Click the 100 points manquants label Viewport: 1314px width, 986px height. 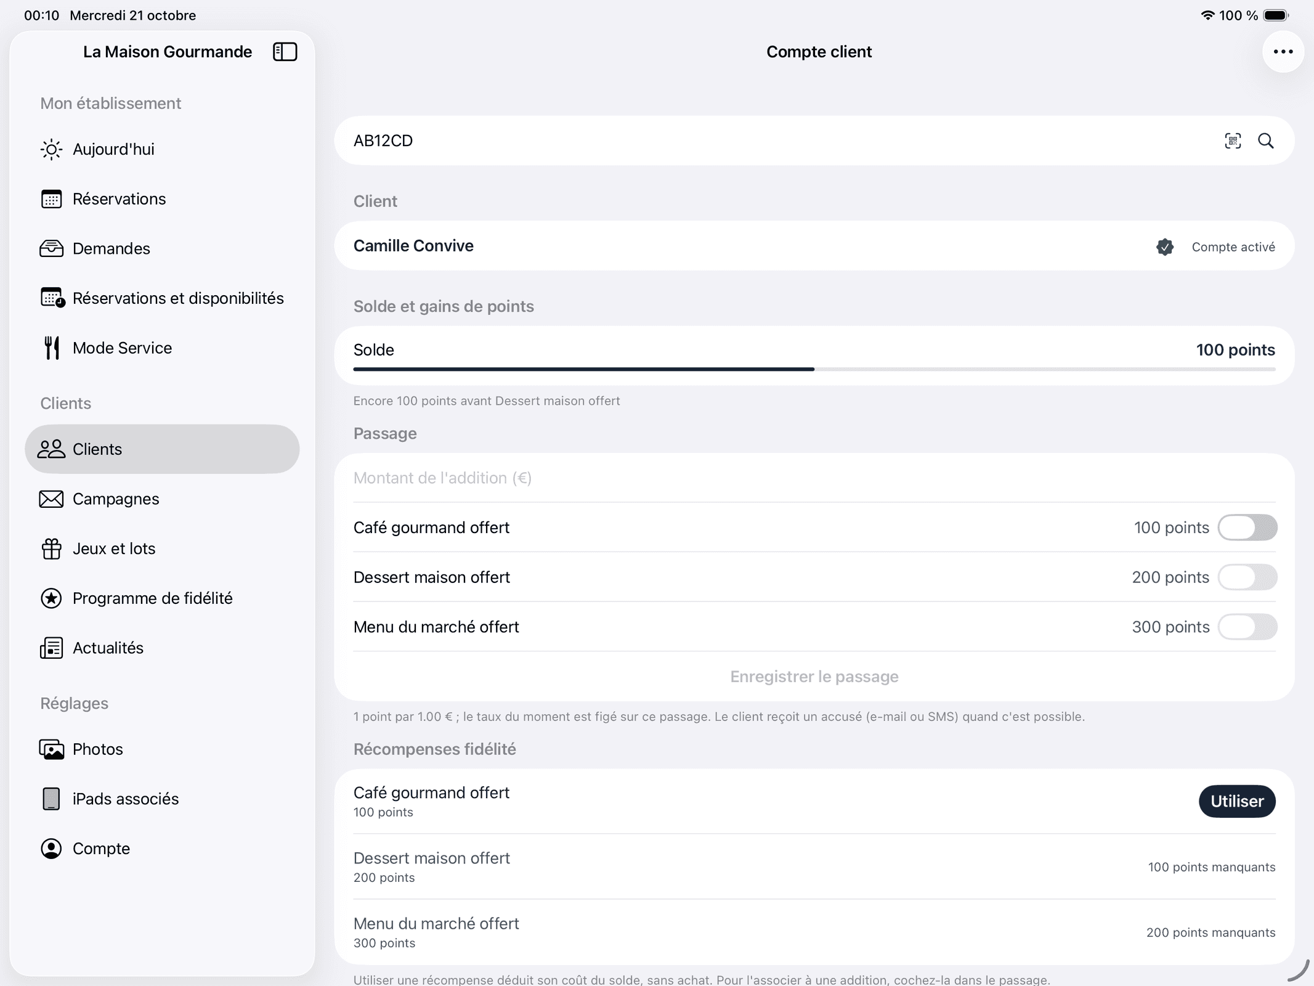point(1212,867)
